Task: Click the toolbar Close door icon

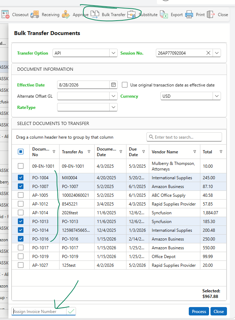Action: coord(211,14)
